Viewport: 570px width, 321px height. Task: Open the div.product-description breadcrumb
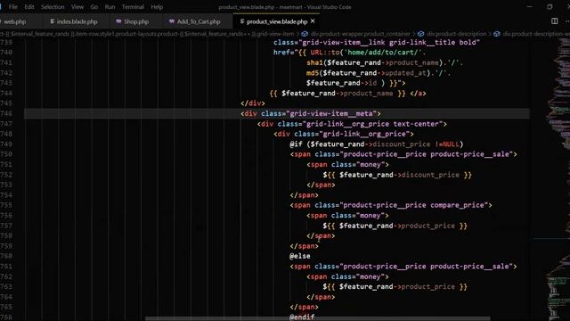click(x=457, y=34)
